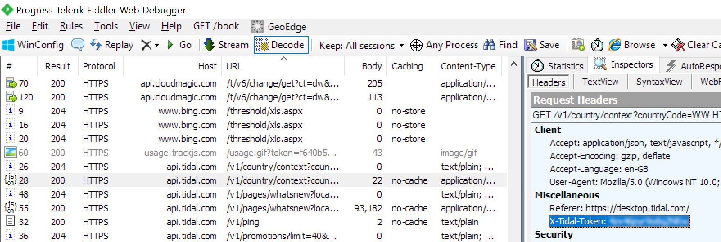Open the Browse dropdown arrow

point(665,45)
